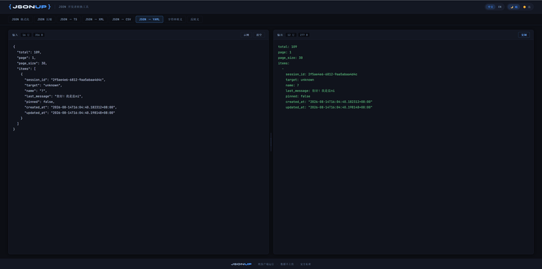This screenshot has height=269, width=542.
Task: Click the JSONUP logo in the footer
Action: tap(241, 264)
